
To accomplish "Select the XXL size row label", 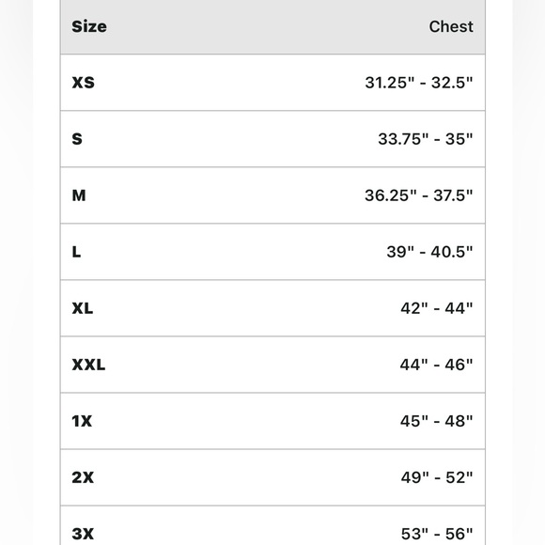I will coord(88,365).
